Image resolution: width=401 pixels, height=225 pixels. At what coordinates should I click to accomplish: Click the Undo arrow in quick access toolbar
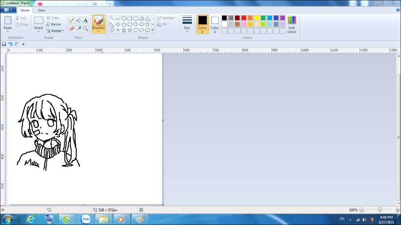[x=10, y=44]
